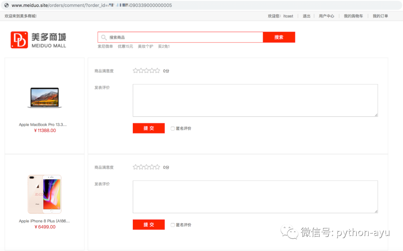Rate MacBook Pro with fifth star
This screenshot has width=403, height=251.
157,70
